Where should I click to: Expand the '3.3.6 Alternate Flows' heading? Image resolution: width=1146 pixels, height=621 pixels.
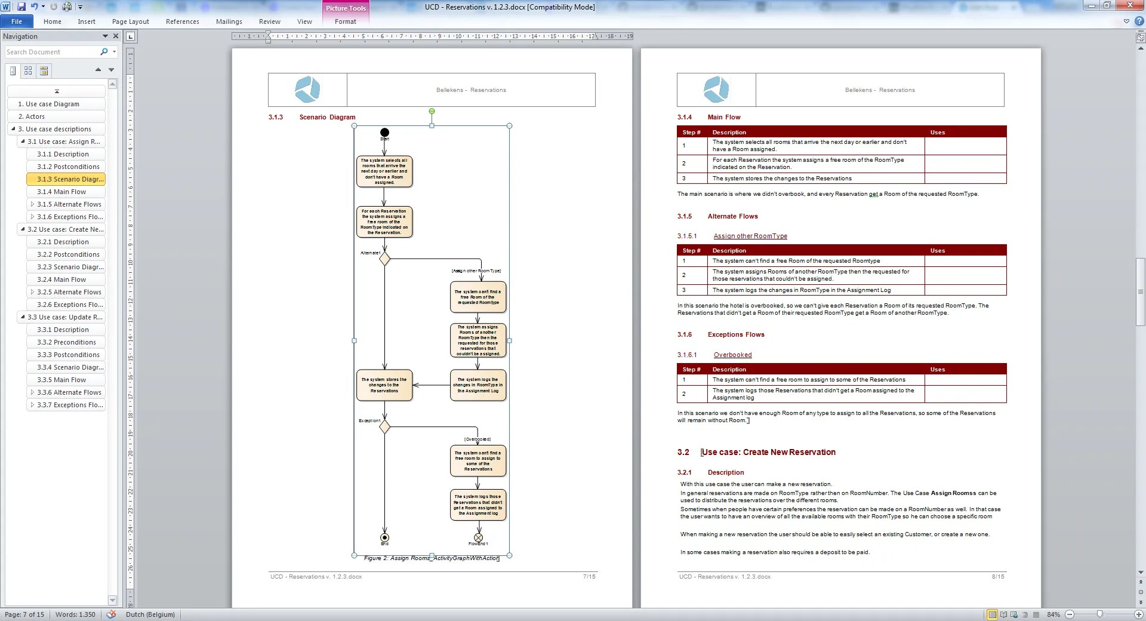point(33,392)
